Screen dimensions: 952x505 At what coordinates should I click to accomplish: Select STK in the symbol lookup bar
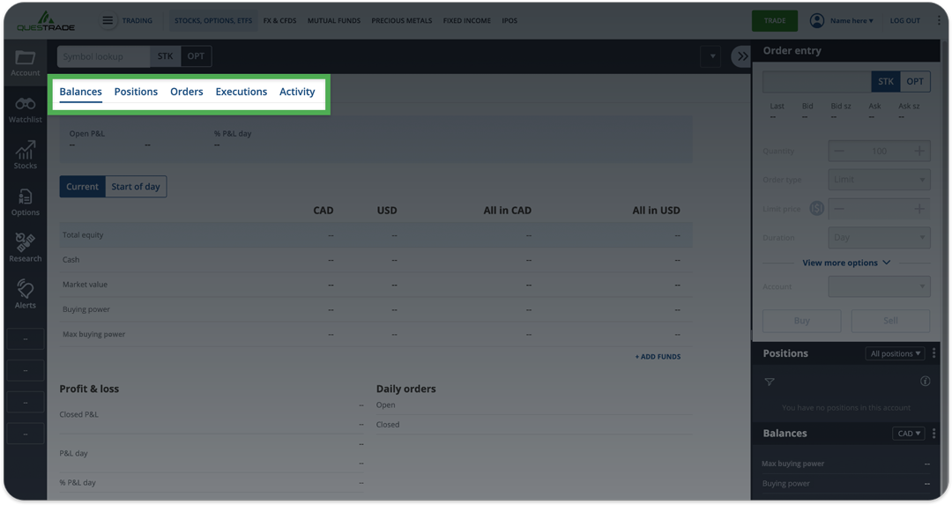[x=165, y=56]
